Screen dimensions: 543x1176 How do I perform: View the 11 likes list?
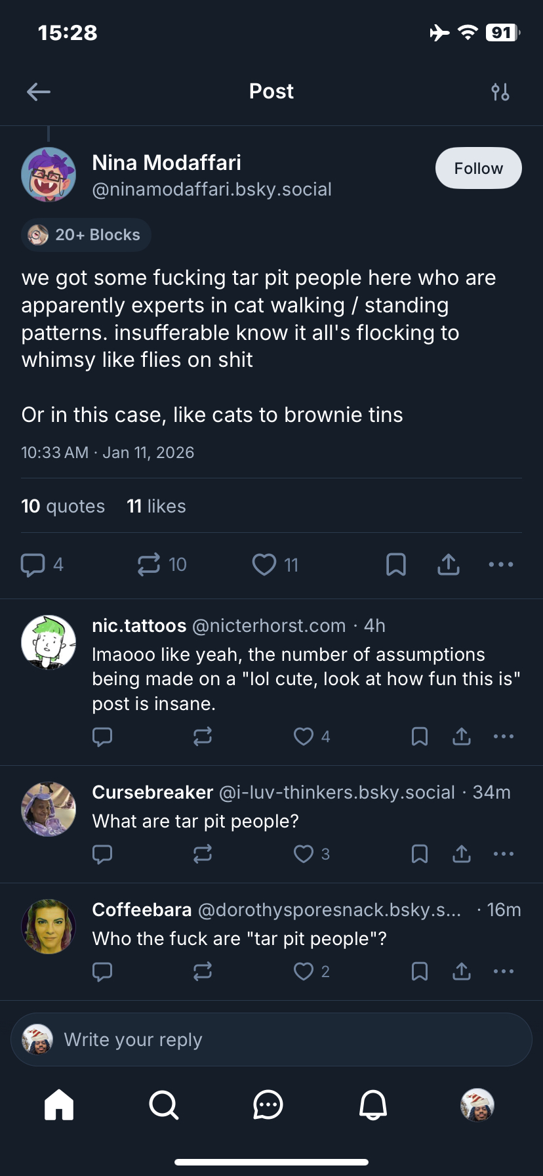[156, 506]
